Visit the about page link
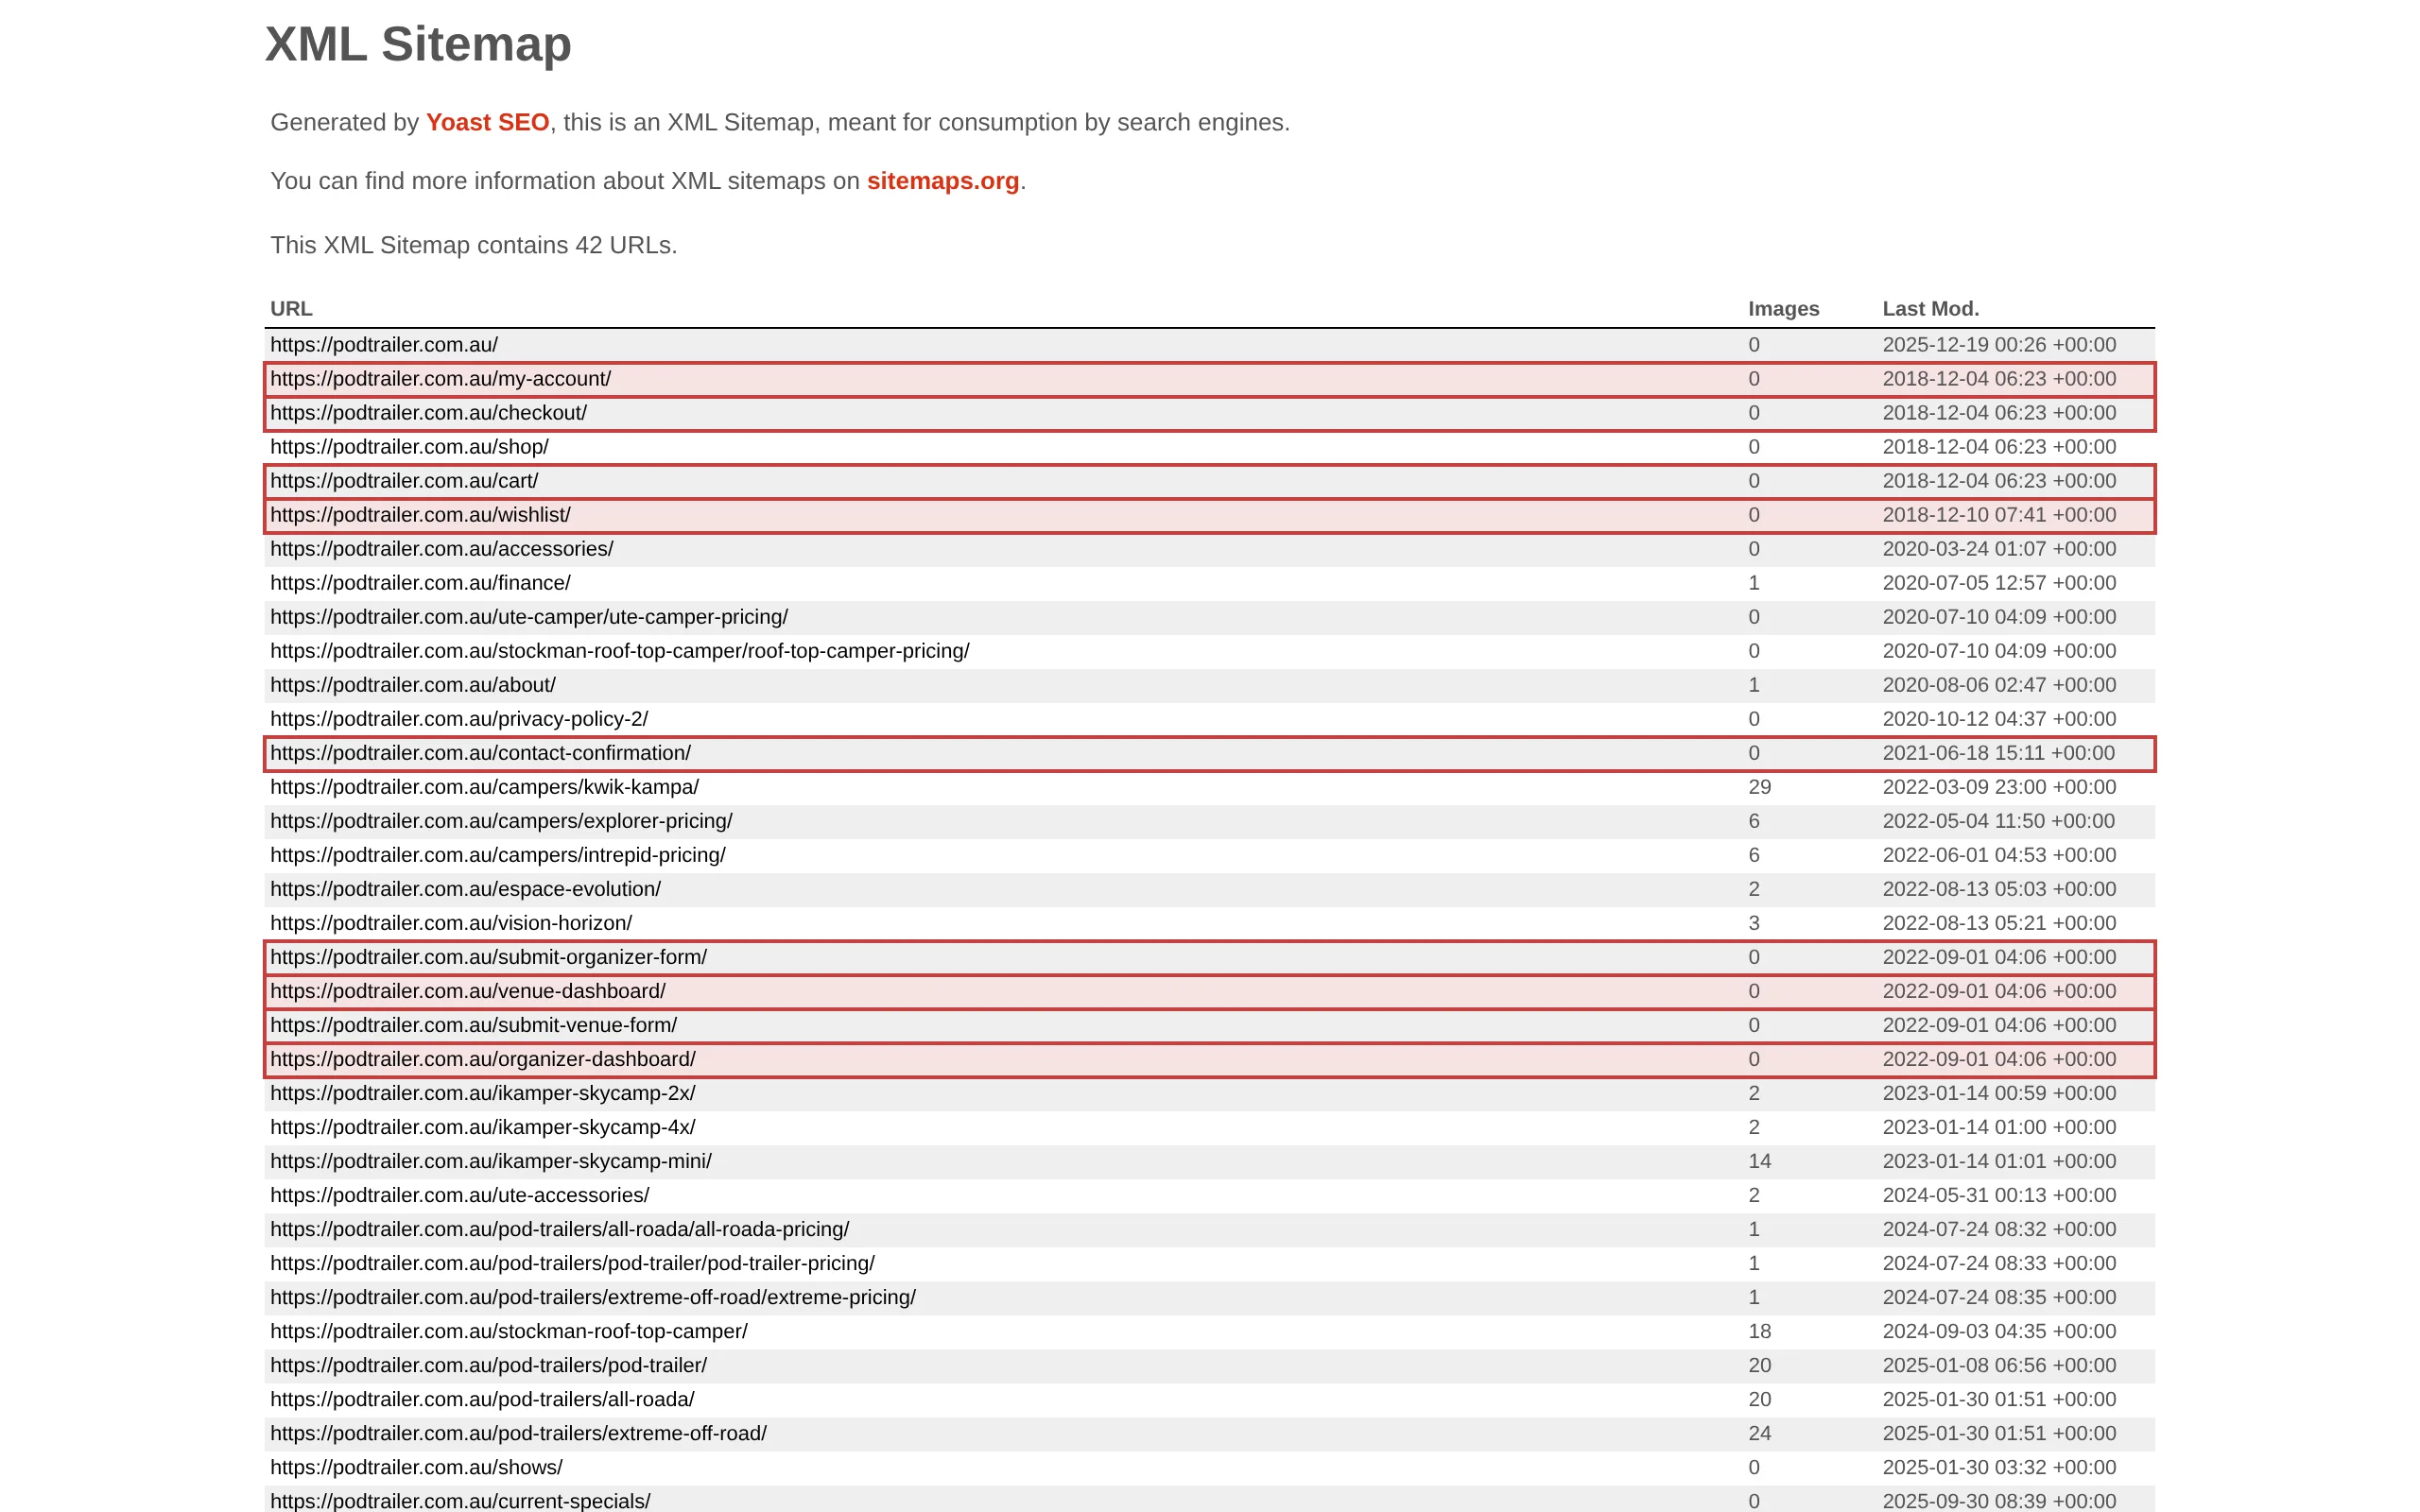Screen dimensions: 2420x1512 tap(412, 685)
